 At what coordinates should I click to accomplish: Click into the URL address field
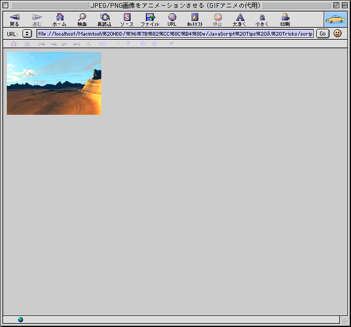tap(175, 34)
